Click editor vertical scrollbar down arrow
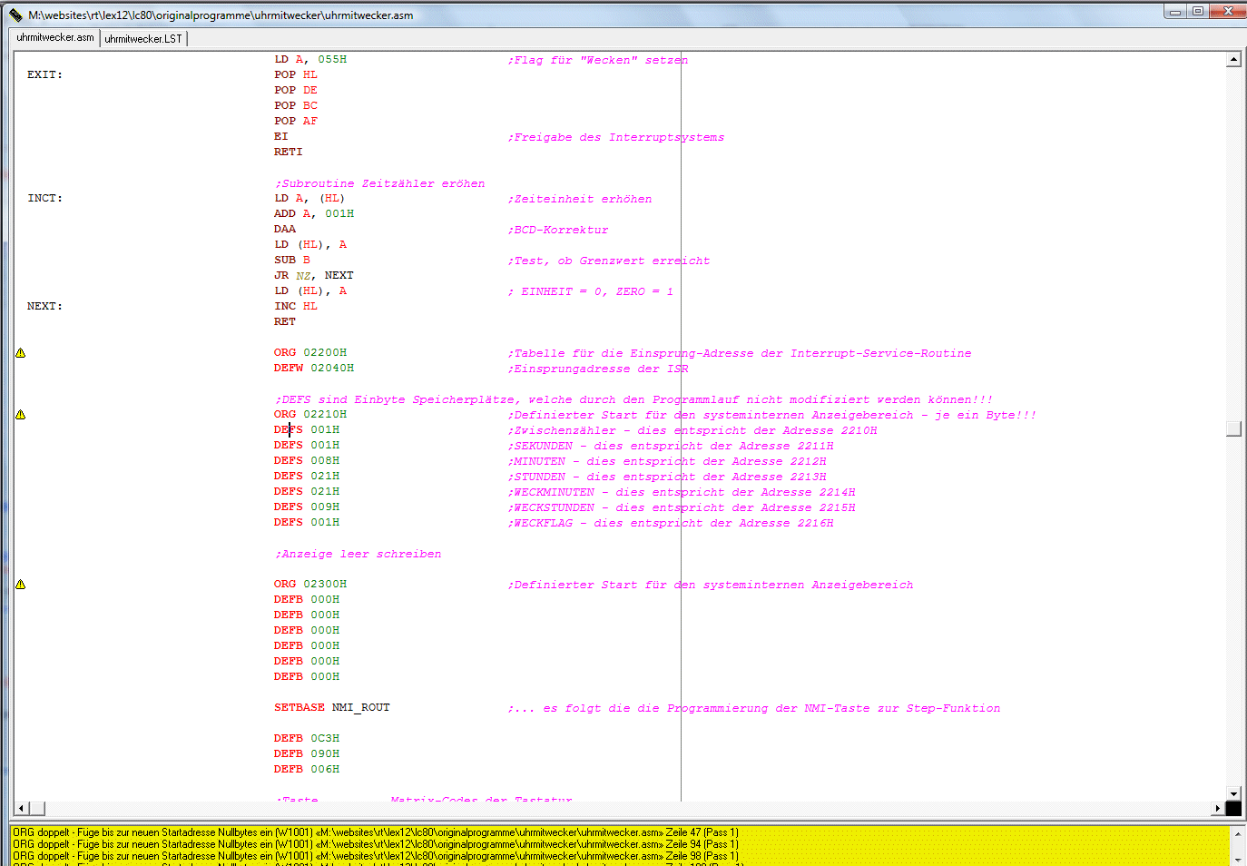1247x866 pixels. (x=1233, y=793)
